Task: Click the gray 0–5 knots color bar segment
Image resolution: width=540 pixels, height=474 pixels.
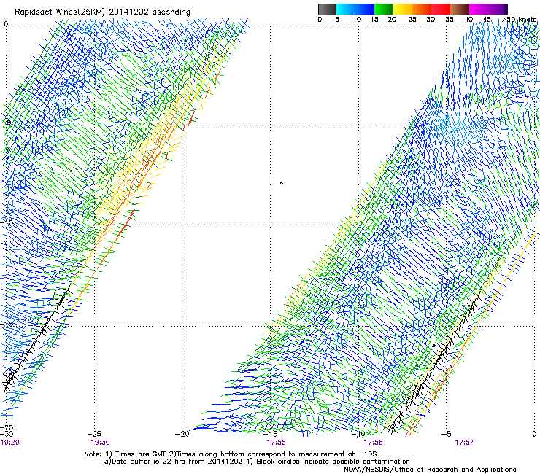Action: 327,9
